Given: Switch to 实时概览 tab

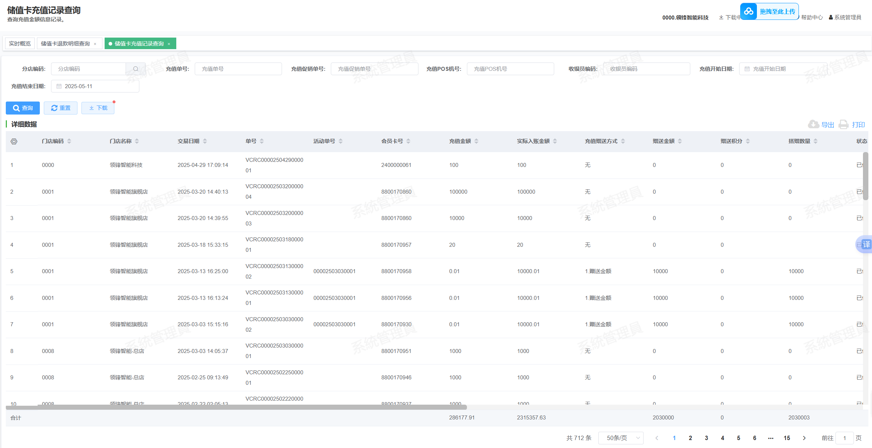Looking at the screenshot, I should (x=20, y=44).
